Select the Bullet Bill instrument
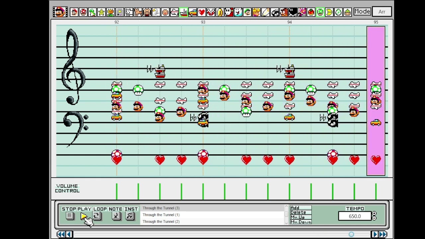 click(x=274, y=12)
